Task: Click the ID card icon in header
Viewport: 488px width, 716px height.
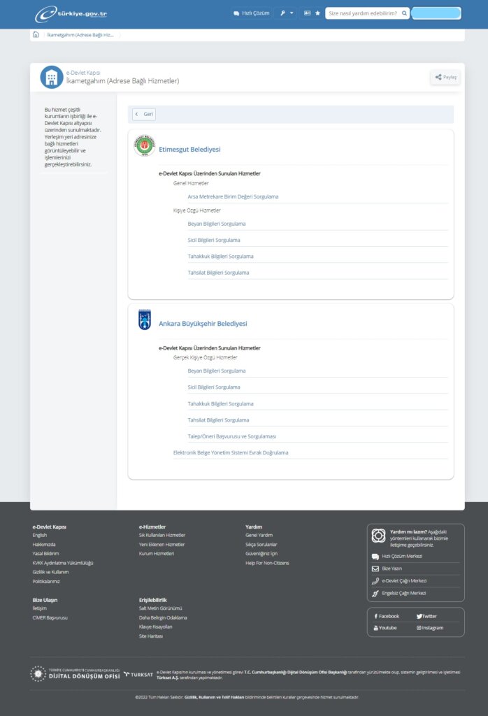Action: click(x=307, y=13)
